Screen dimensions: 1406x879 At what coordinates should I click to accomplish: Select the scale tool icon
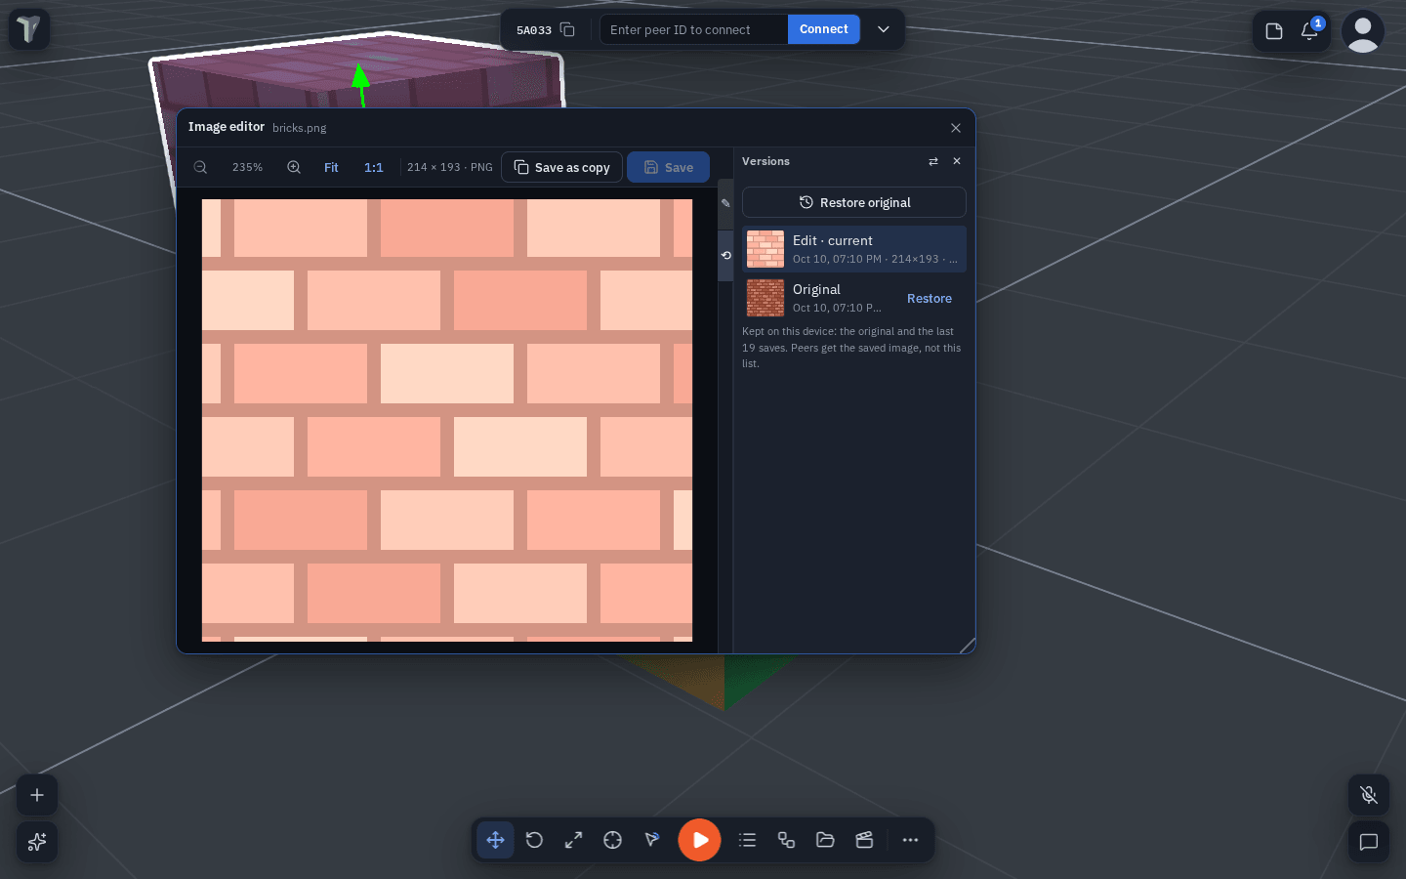click(573, 840)
